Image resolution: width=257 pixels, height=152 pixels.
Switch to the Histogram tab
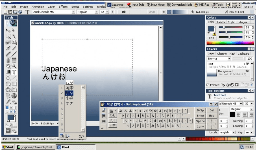tap(243, 22)
